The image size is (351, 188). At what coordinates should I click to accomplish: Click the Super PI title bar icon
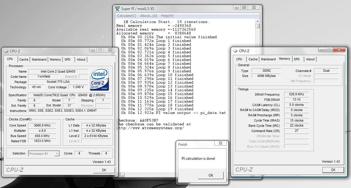[x=117, y=8]
